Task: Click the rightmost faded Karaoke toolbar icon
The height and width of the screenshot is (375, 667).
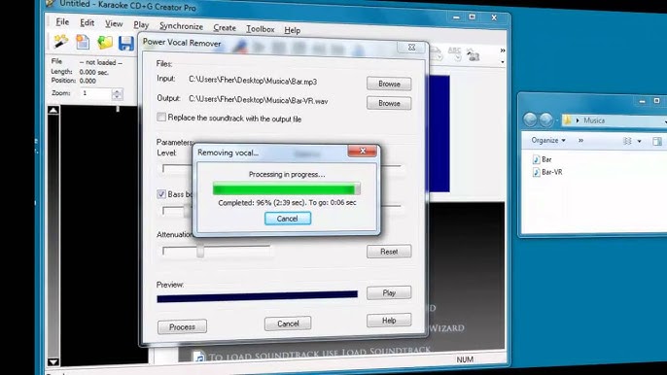Action: [473, 54]
